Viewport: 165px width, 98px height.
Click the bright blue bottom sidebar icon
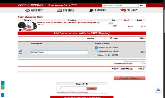[3, 95]
